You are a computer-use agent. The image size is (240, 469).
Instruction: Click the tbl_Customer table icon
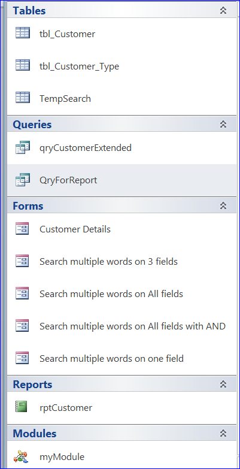22,33
